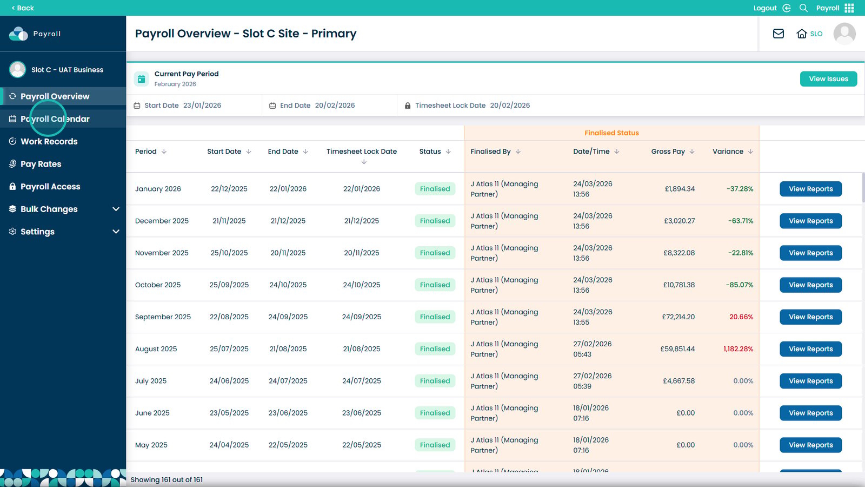The height and width of the screenshot is (487, 865).
Task: Click the -85.07% variance value
Action: click(740, 285)
